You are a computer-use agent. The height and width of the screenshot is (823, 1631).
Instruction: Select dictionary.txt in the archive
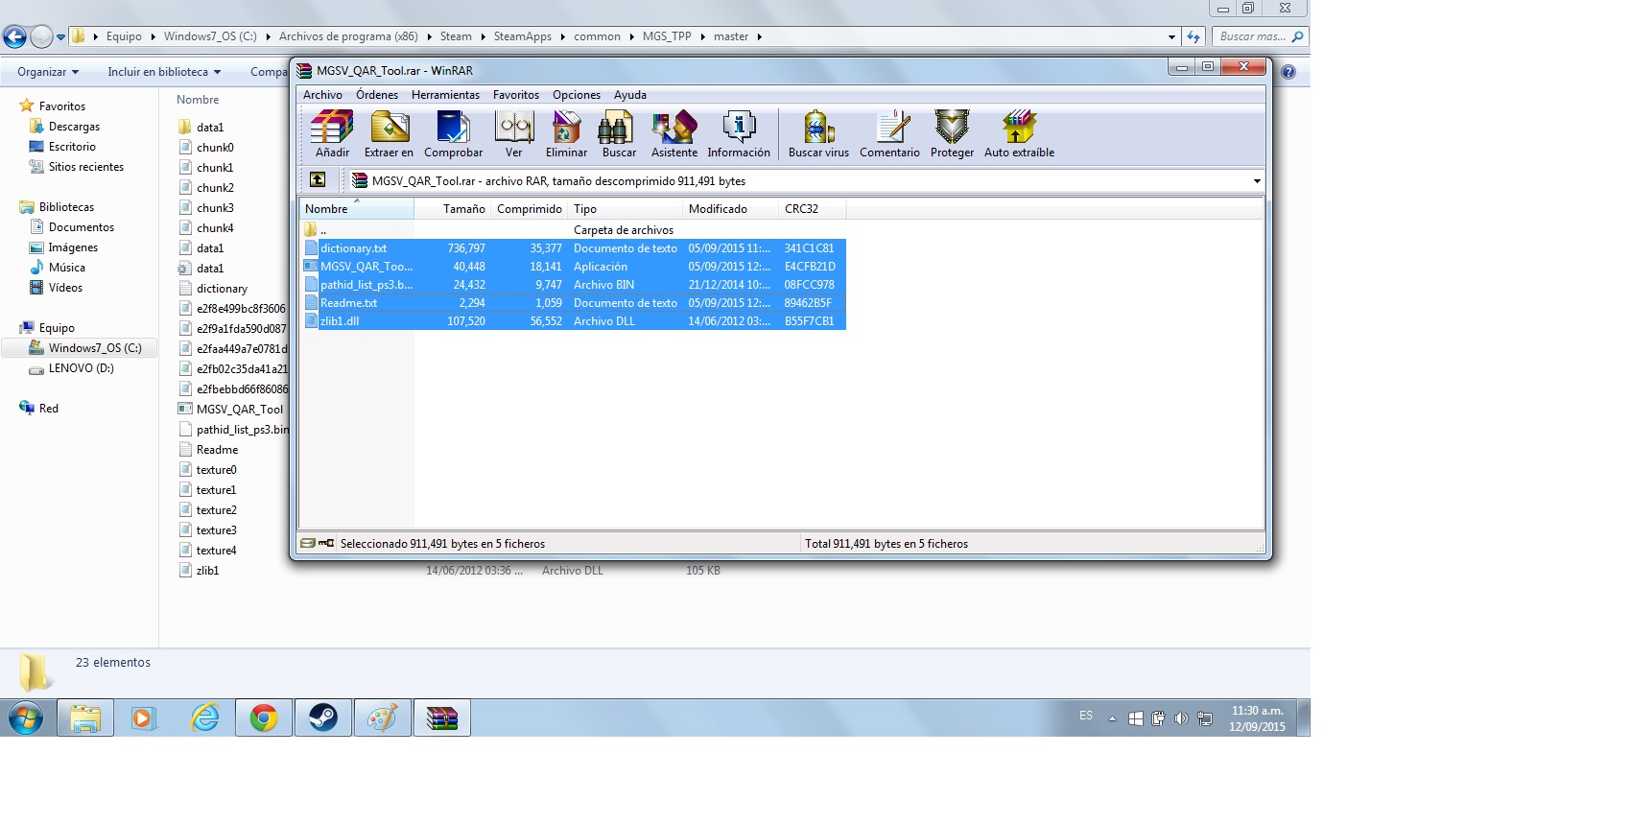coord(354,248)
